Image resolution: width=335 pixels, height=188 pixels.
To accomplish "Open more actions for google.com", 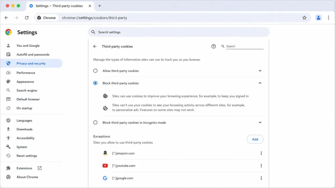I will (x=261, y=178).
